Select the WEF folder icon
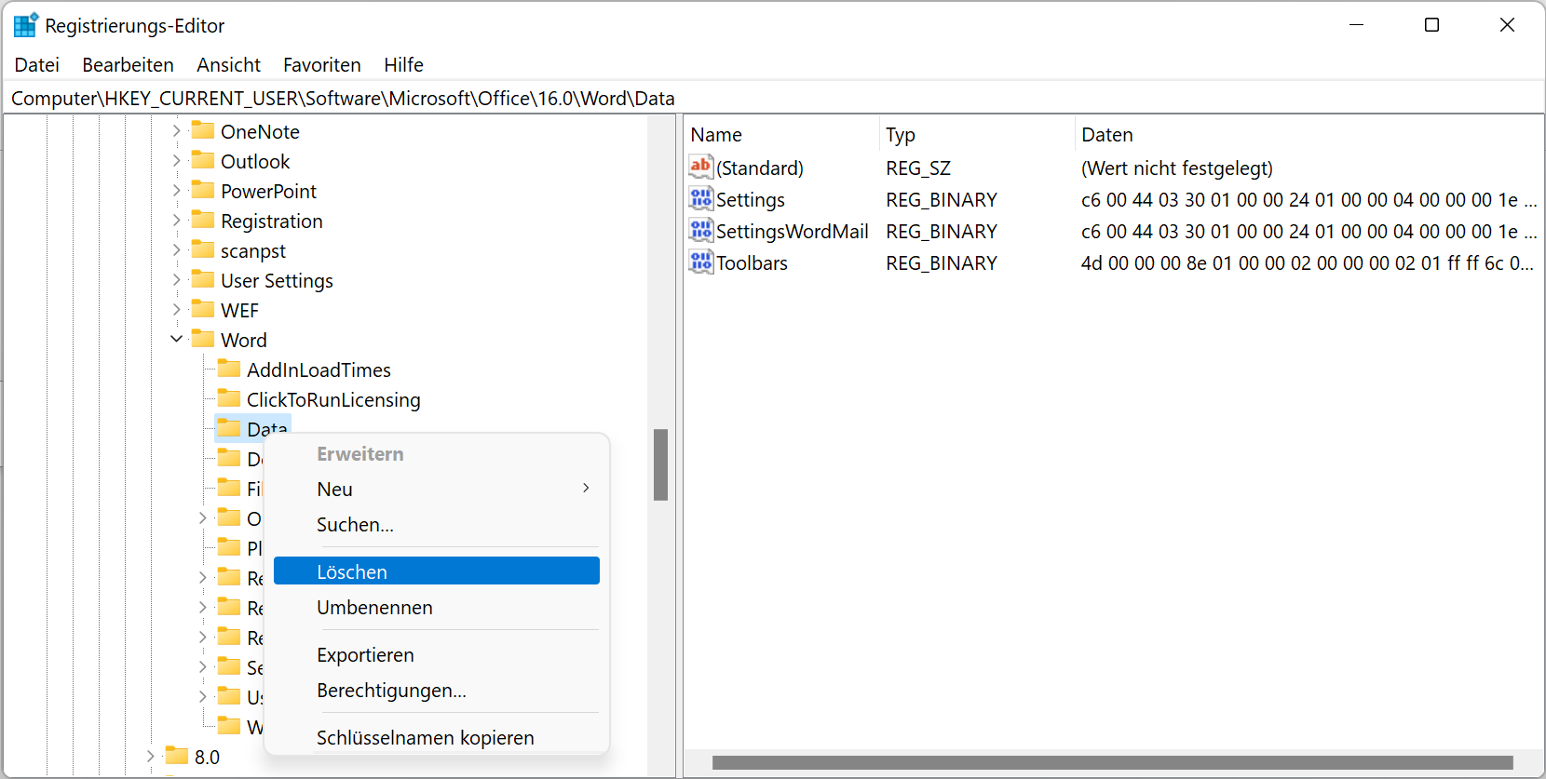 pyautogui.click(x=203, y=309)
